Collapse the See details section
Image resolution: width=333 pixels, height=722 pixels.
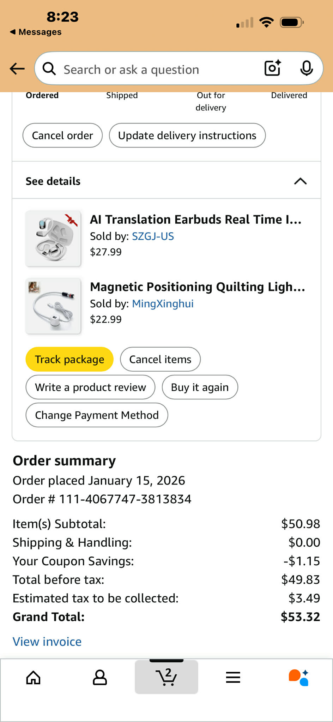tap(300, 181)
